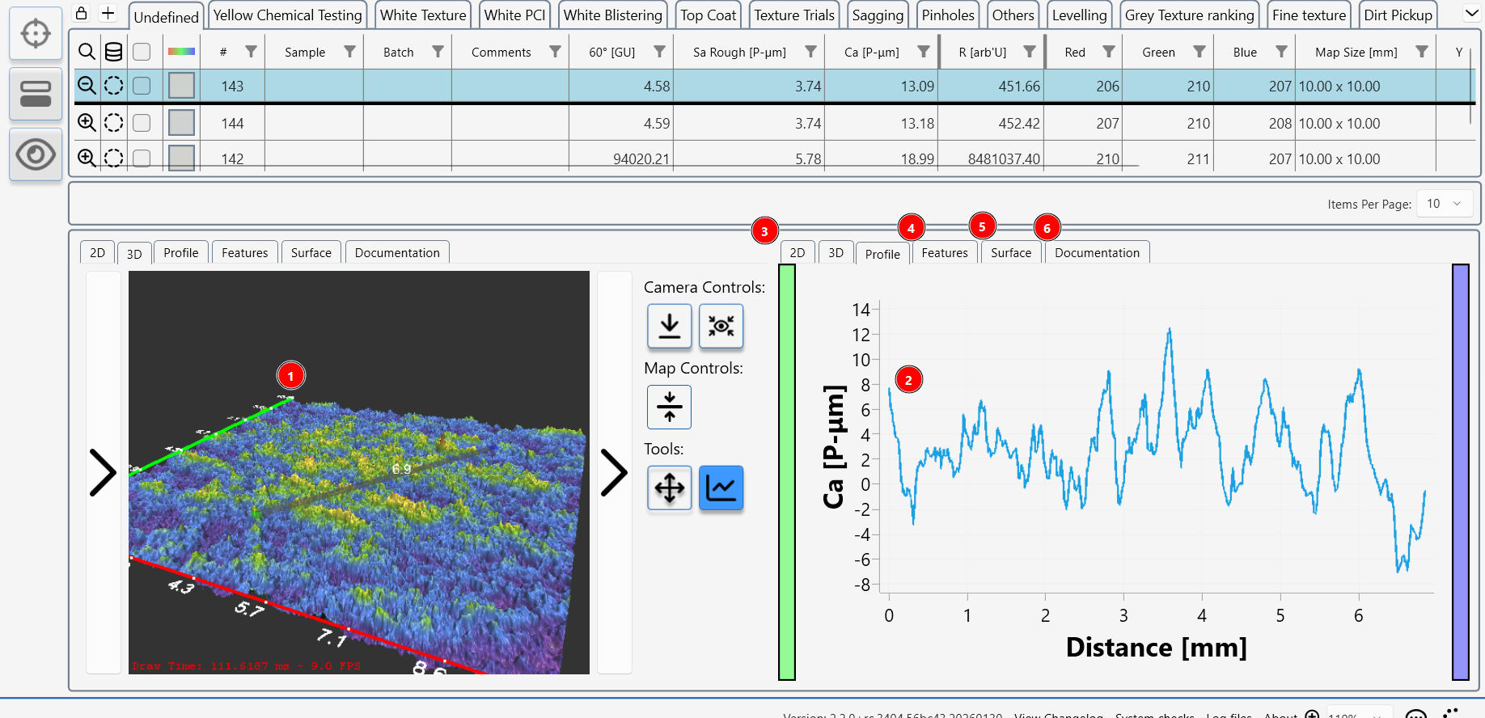
Task: Open the Items Per Page dropdown
Action: (1444, 204)
